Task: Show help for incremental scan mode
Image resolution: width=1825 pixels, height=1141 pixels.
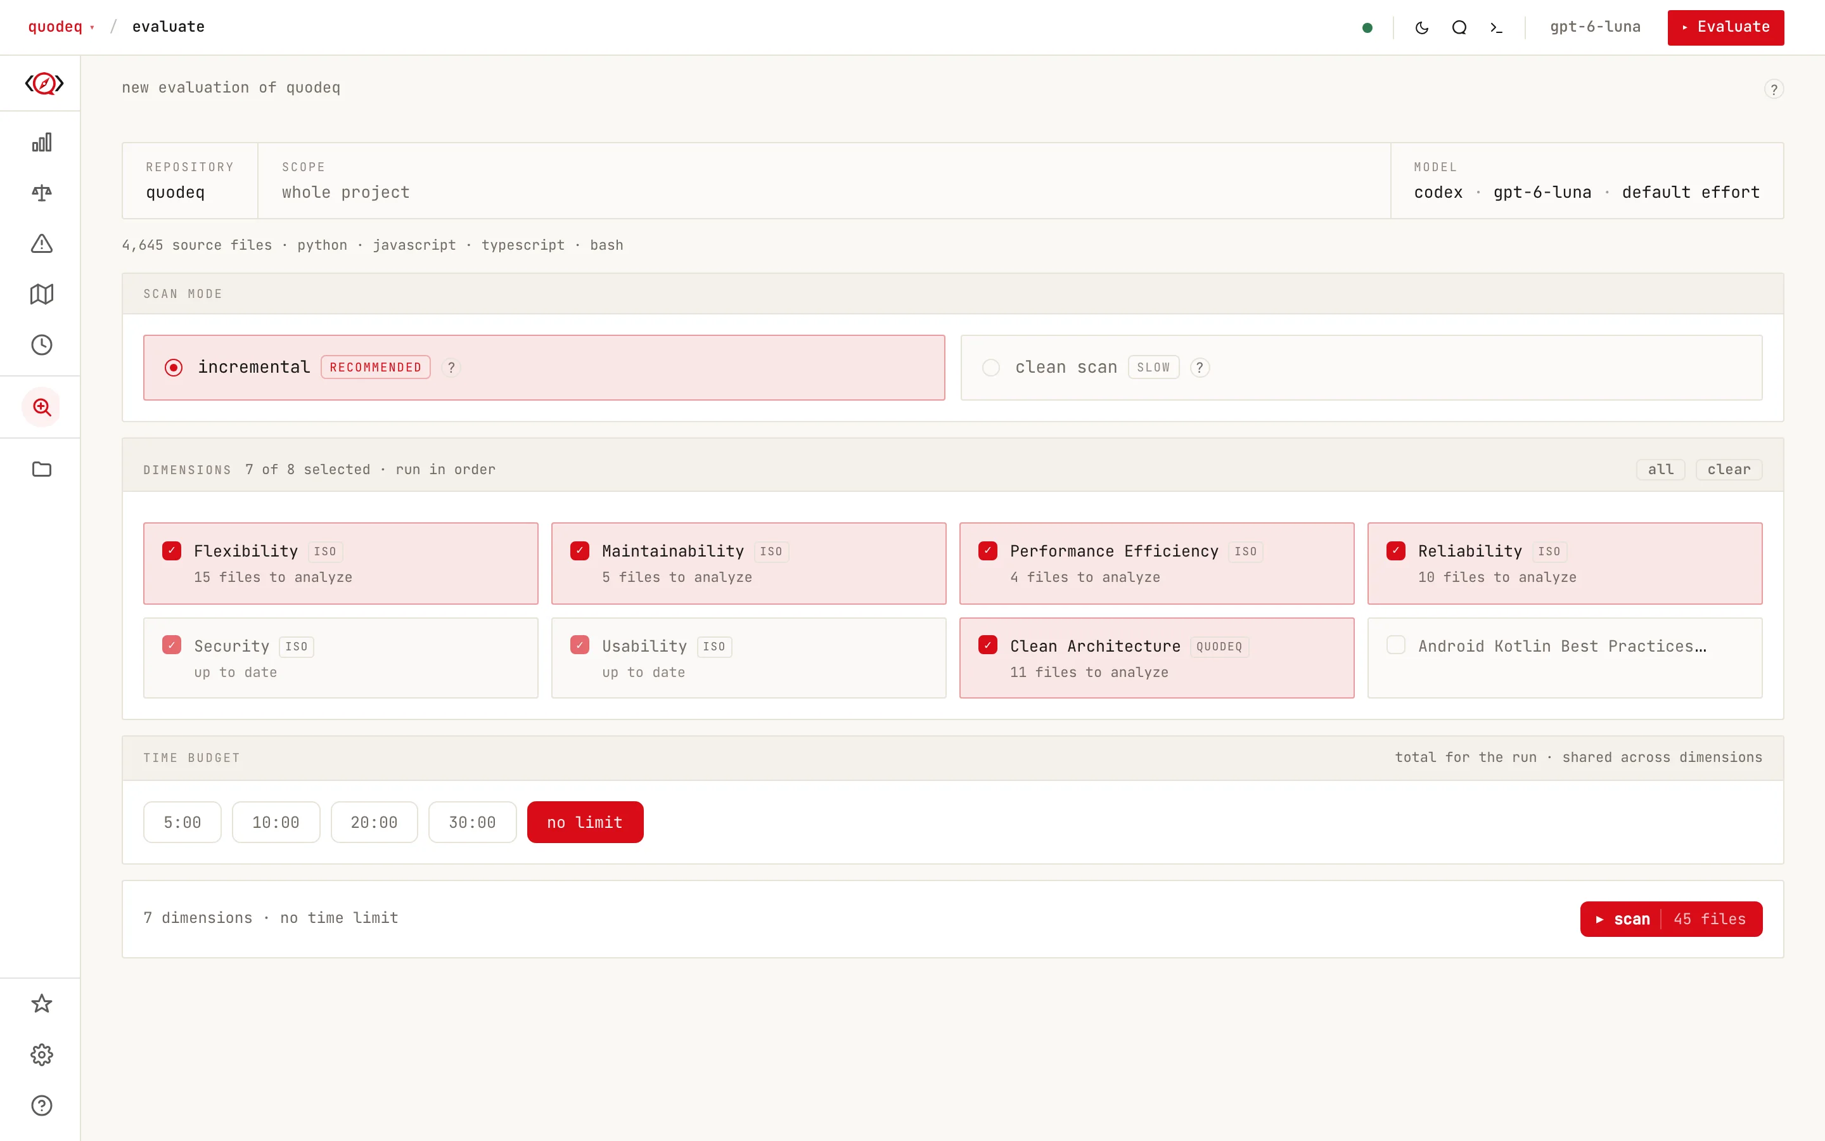Action: (451, 368)
